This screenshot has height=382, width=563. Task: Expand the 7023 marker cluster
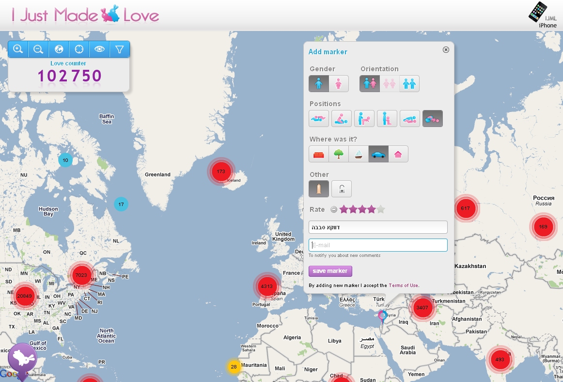(x=81, y=275)
